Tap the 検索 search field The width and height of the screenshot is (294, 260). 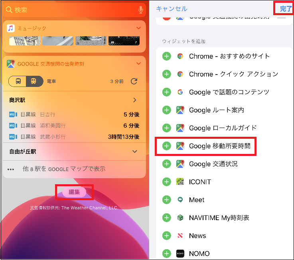coord(72,10)
